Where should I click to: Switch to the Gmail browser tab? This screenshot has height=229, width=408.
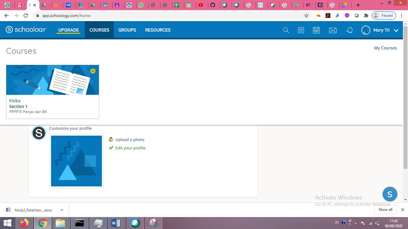(19, 5)
